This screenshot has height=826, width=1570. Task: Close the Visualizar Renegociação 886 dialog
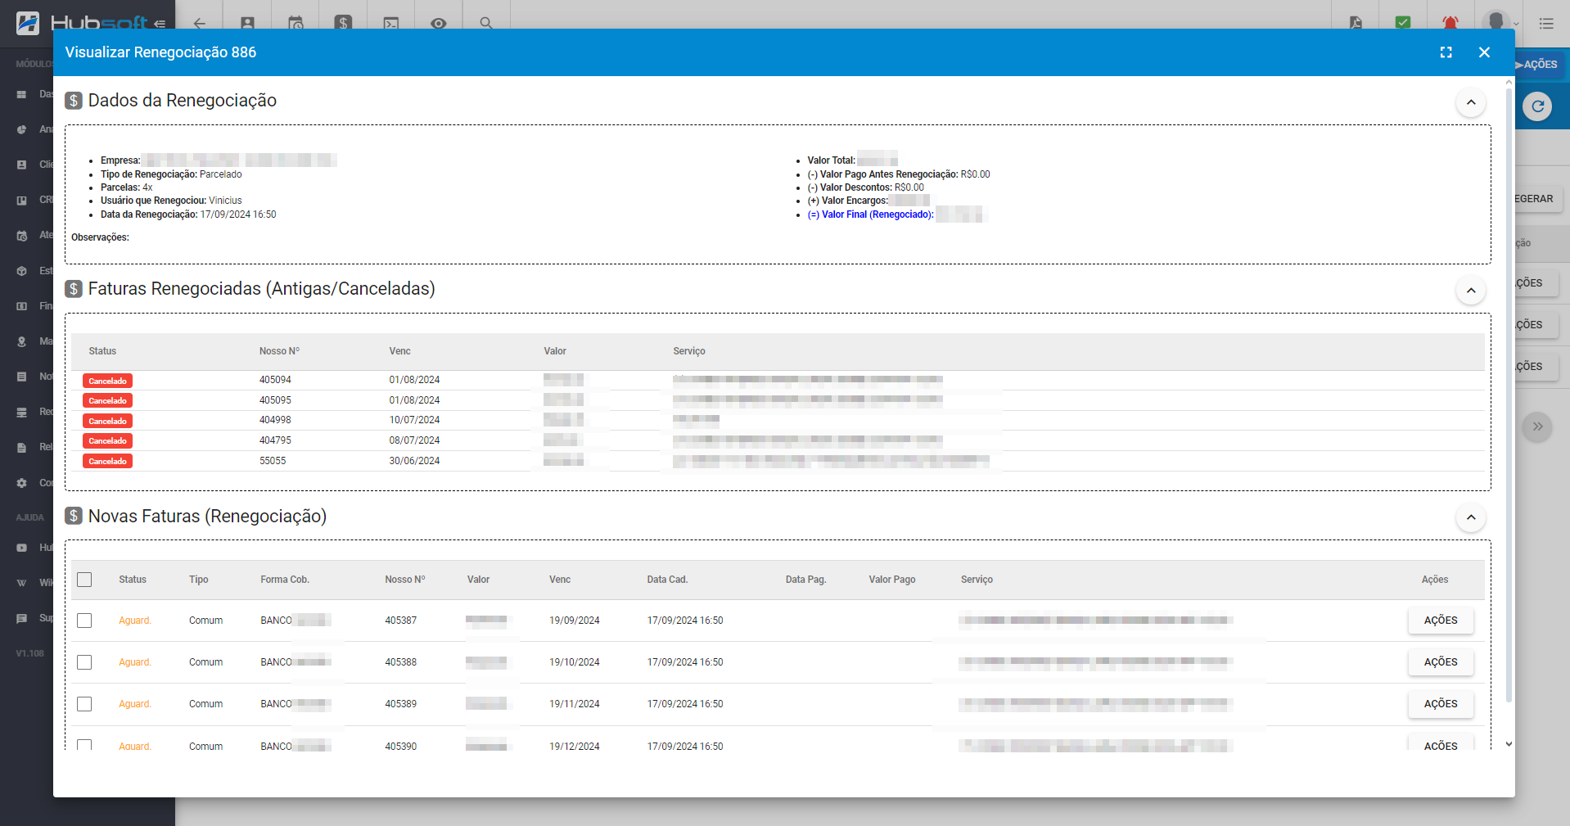[x=1484, y=52]
